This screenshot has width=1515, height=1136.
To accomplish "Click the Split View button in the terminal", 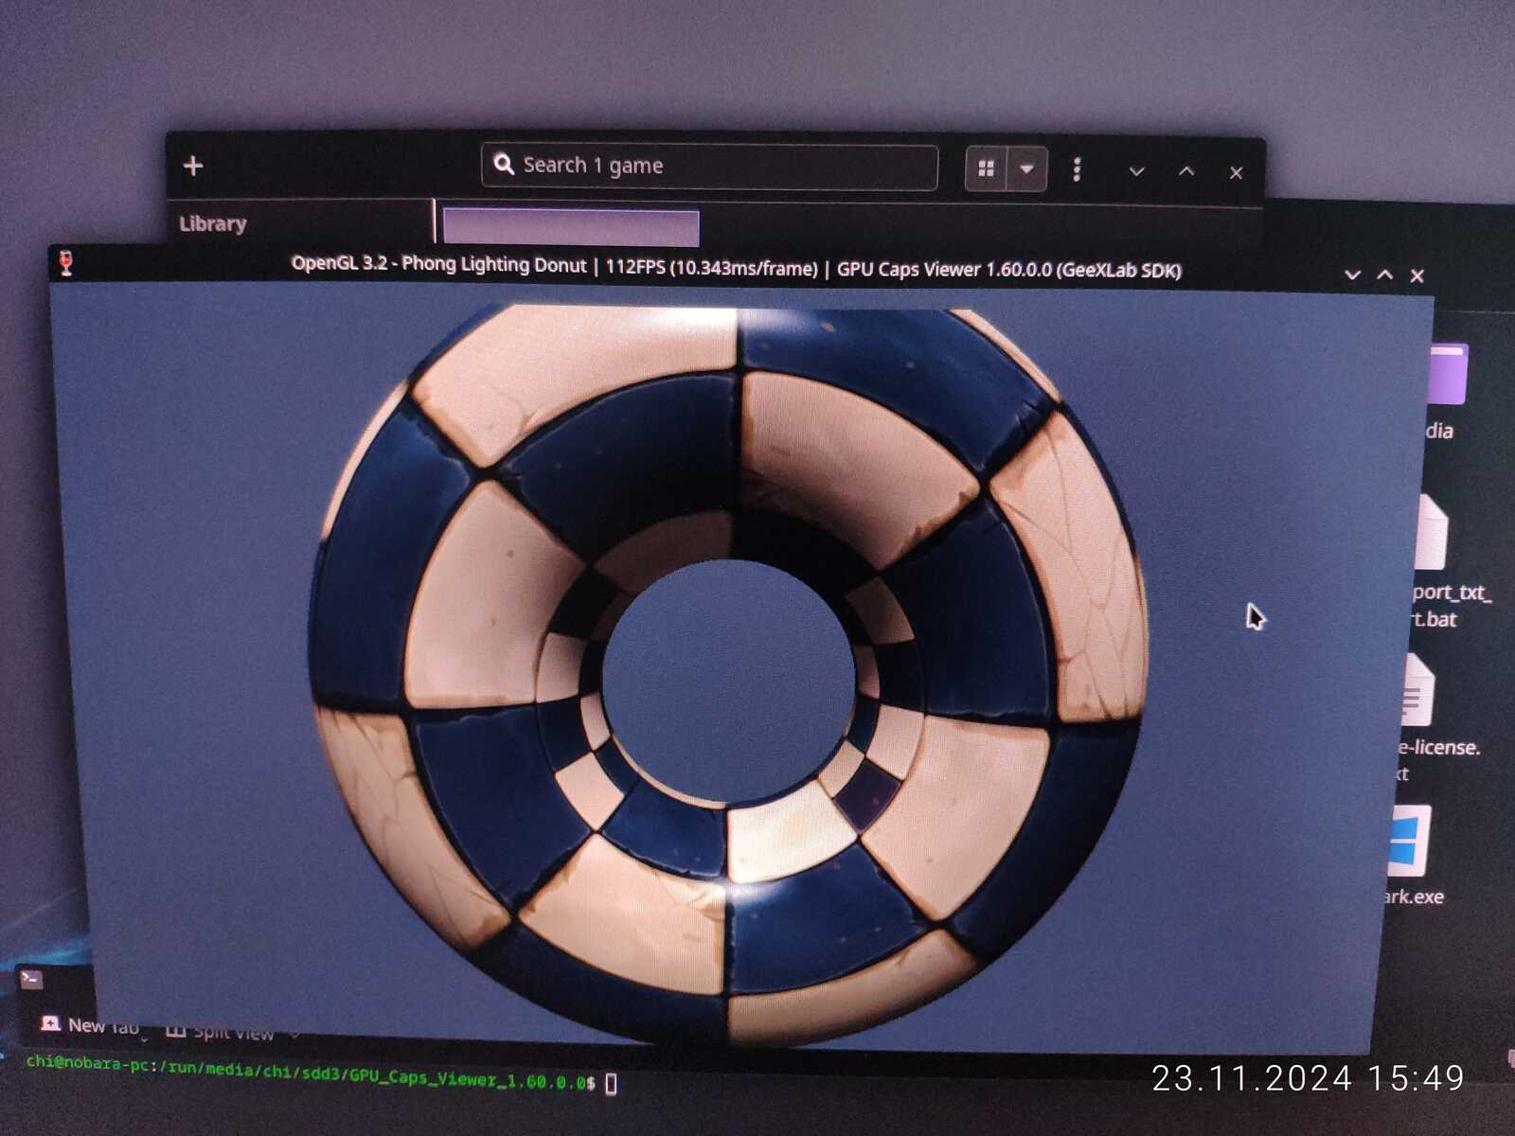I will point(220,1030).
